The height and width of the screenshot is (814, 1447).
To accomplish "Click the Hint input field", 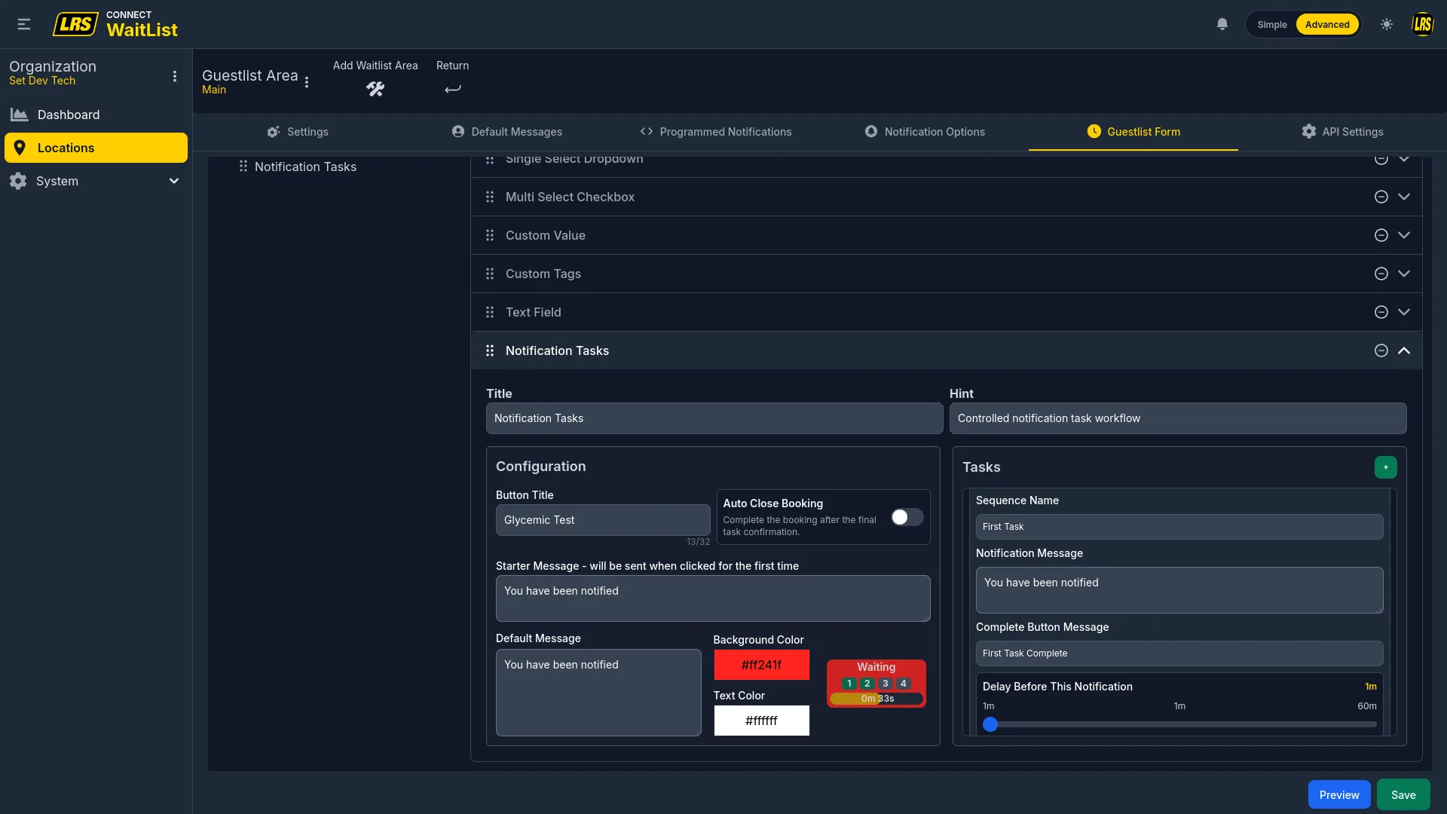I will pyautogui.click(x=1178, y=418).
